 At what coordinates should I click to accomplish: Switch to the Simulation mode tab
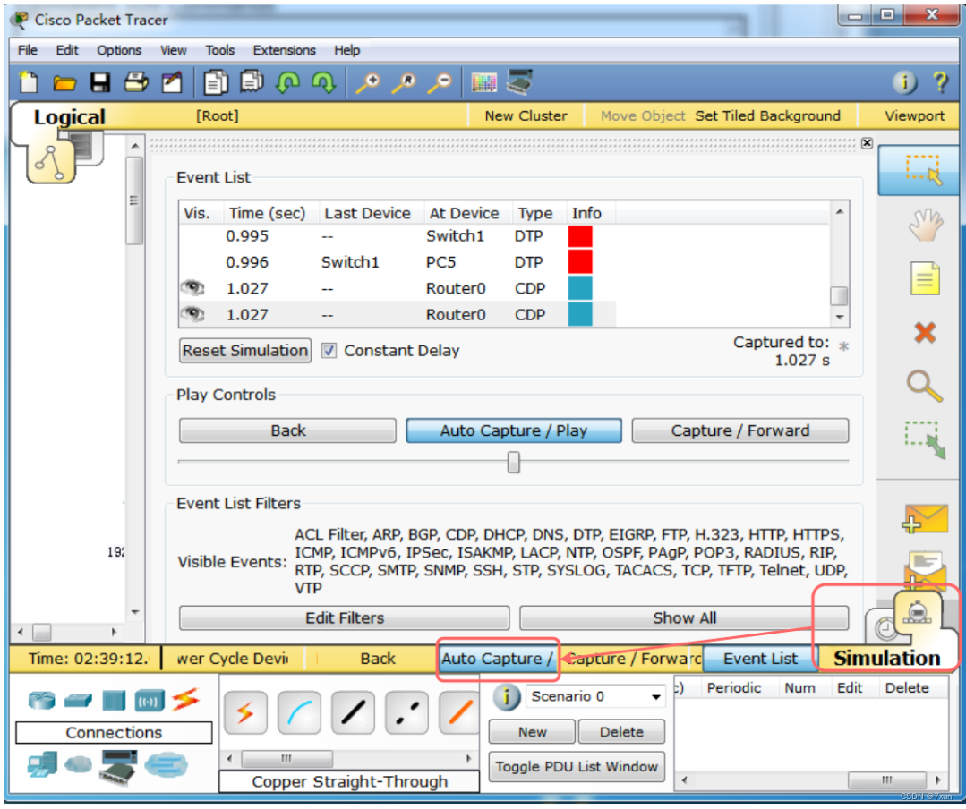coord(886,658)
